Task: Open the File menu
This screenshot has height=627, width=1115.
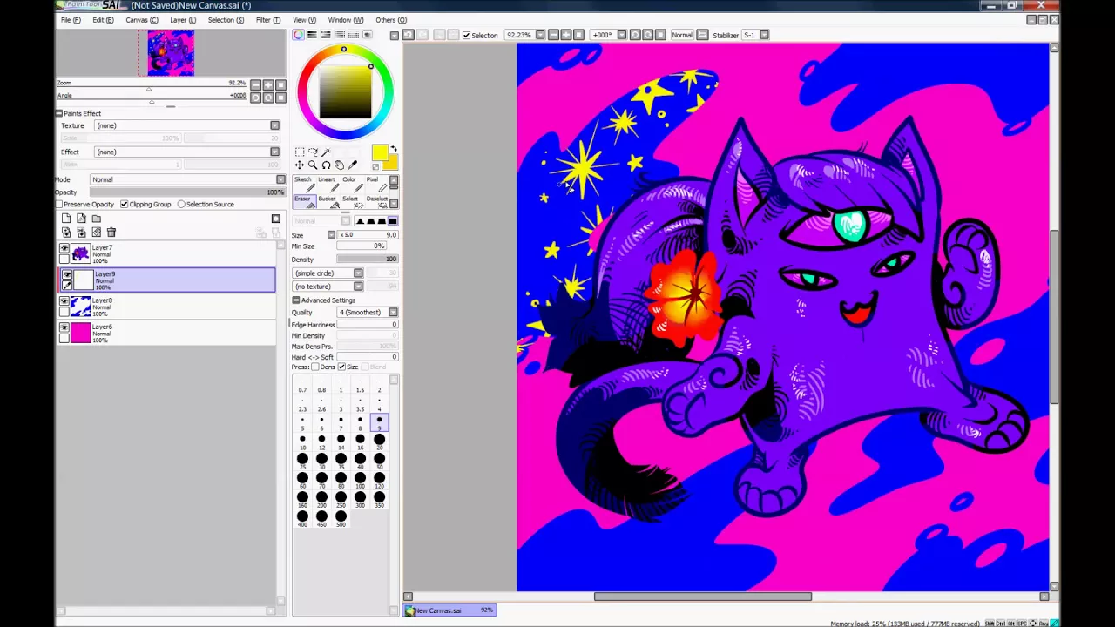Action: (71, 20)
